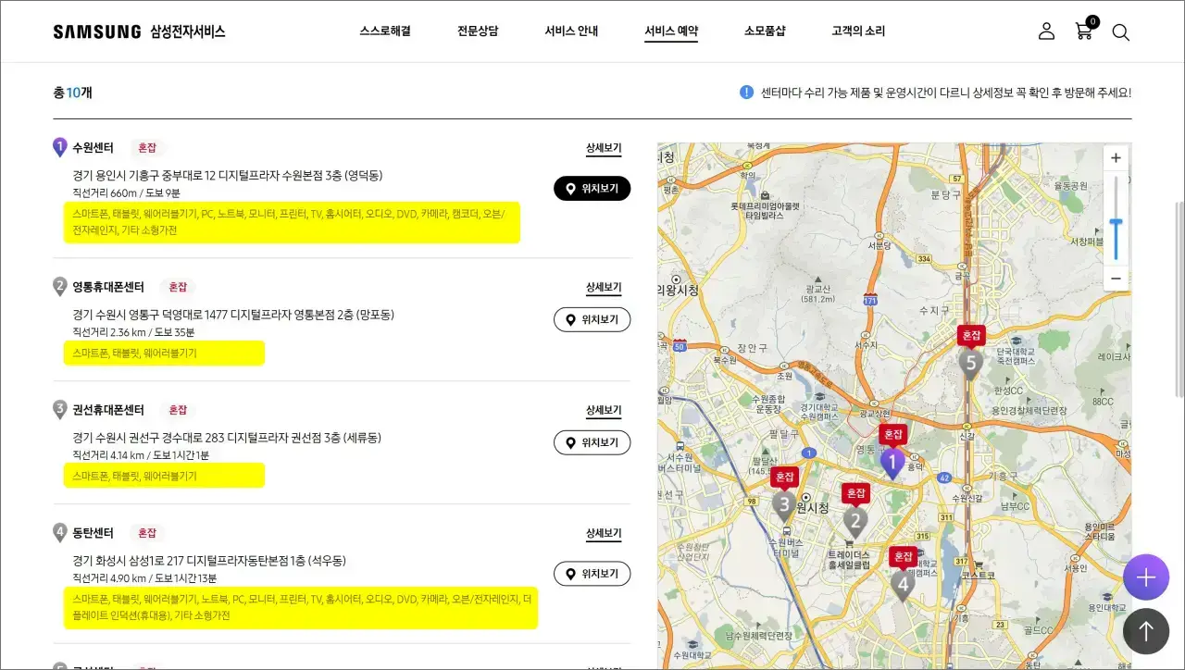1185x670 pixels.
Task: Click notice text 센터마다 수리 가능 제품
Action: click(x=946, y=93)
